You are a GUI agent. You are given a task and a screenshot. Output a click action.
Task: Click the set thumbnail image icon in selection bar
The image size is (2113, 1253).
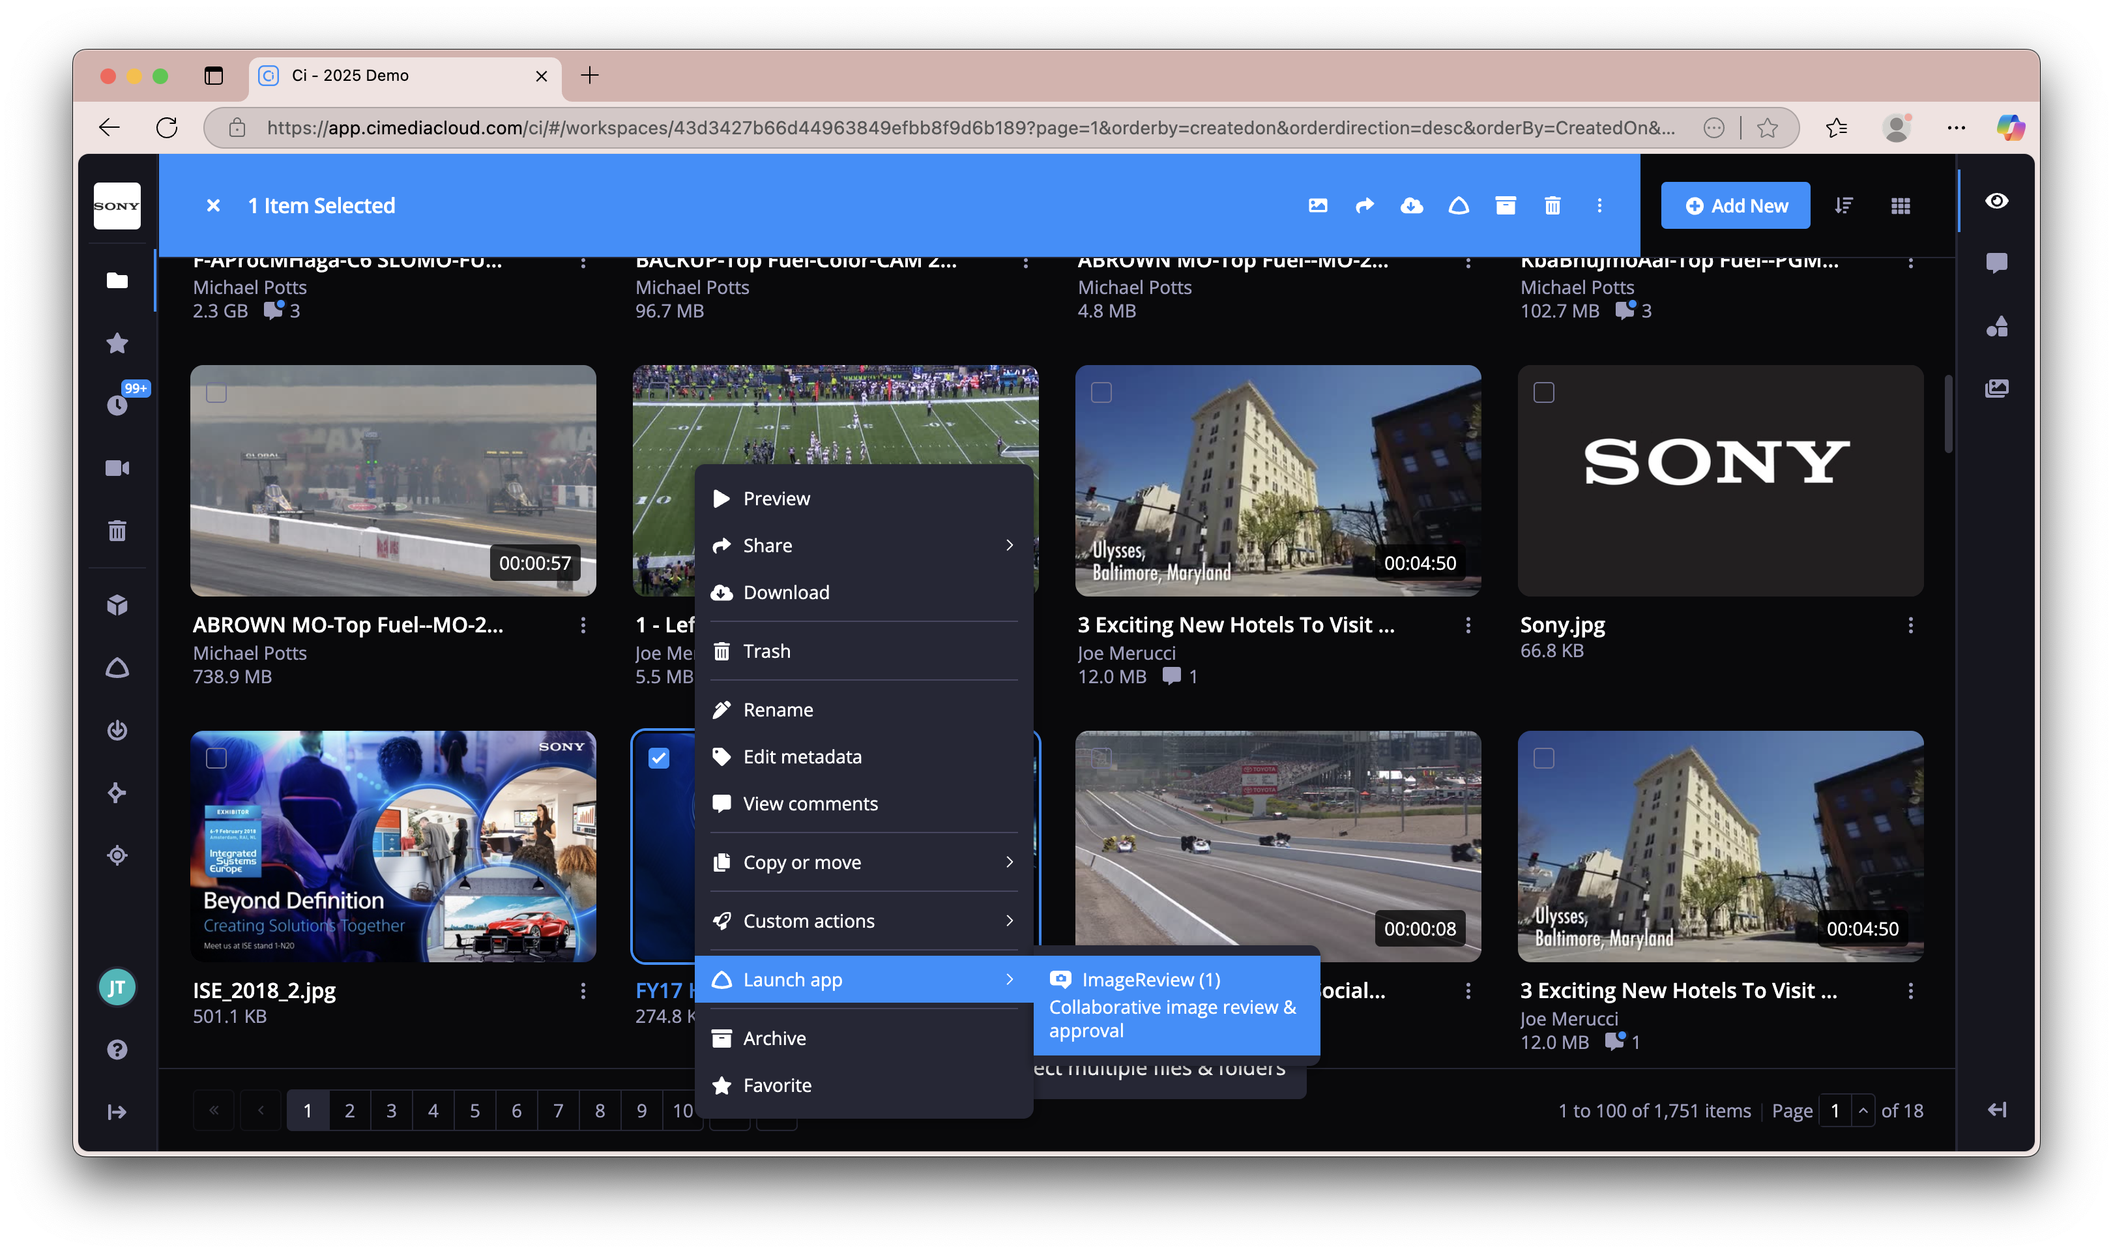(1318, 206)
